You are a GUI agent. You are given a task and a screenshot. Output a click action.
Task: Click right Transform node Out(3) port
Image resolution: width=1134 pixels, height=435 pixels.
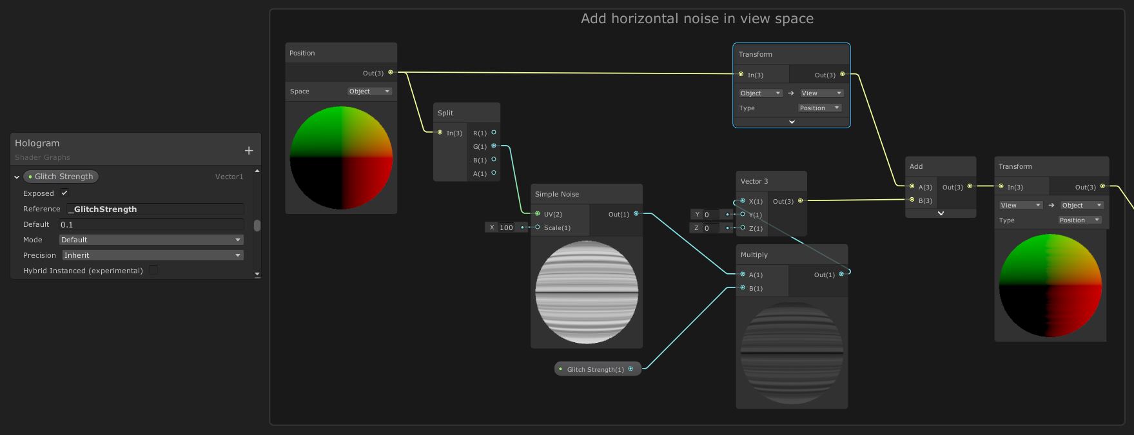(1102, 186)
